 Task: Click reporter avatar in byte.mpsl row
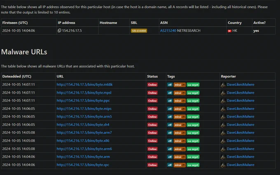point(223,93)
